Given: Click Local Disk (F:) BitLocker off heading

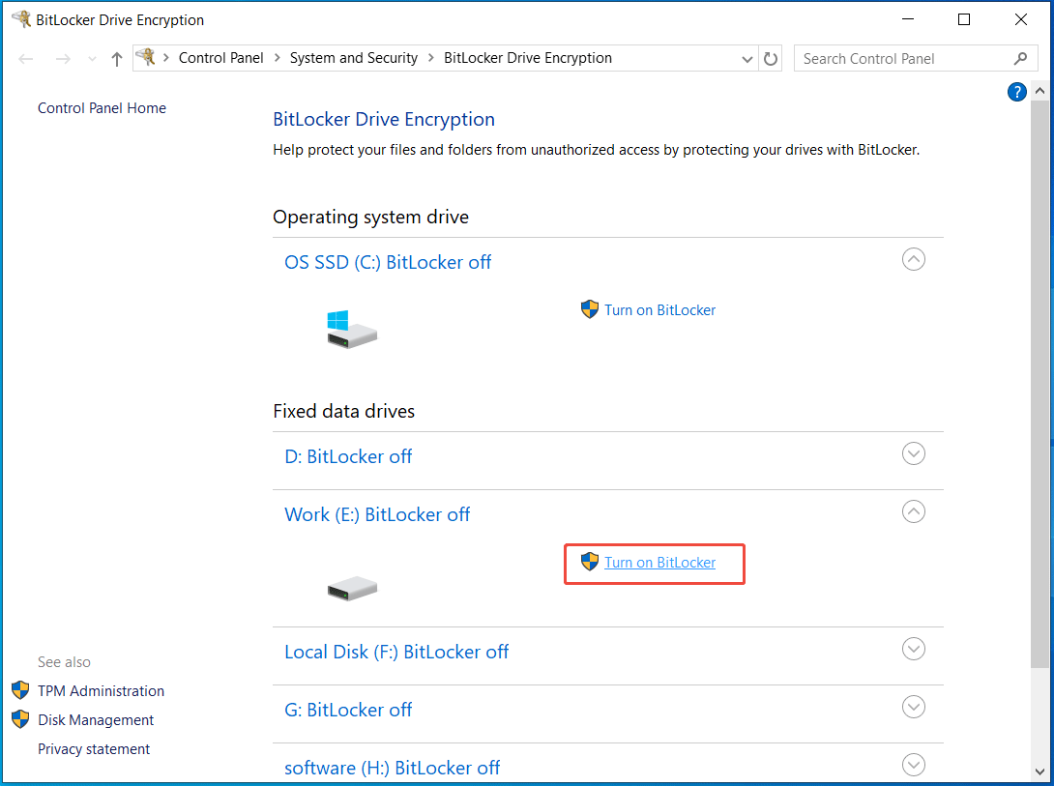Looking at the screenshot, I should [x=396, y=652].
